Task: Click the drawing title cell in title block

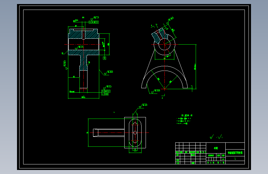Action: click(x=235, y=153)
